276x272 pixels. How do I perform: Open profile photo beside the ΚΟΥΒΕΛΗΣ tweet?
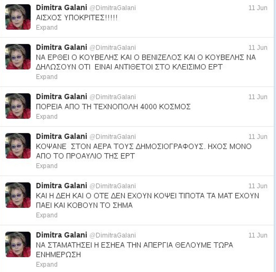tap(18, 57)
